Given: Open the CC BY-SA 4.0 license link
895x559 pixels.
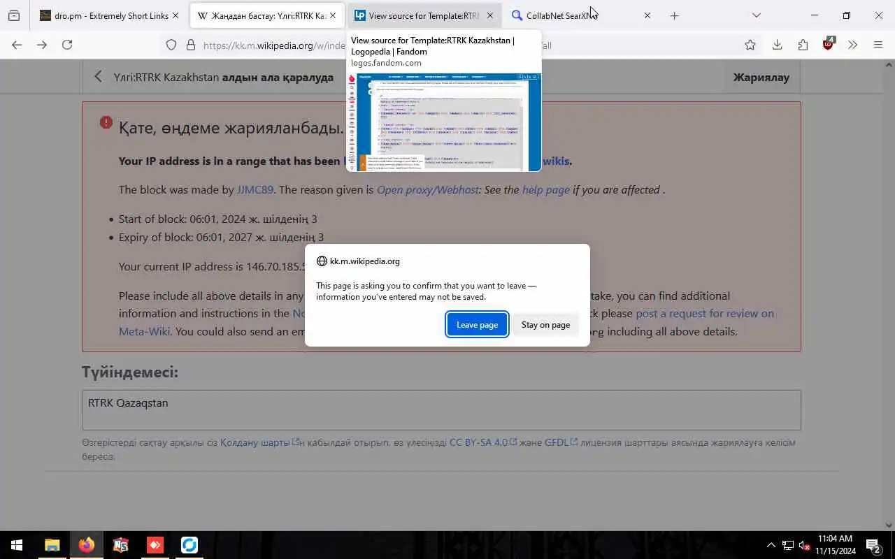Looking at the screenshot, I should click(x=482, y=442).
